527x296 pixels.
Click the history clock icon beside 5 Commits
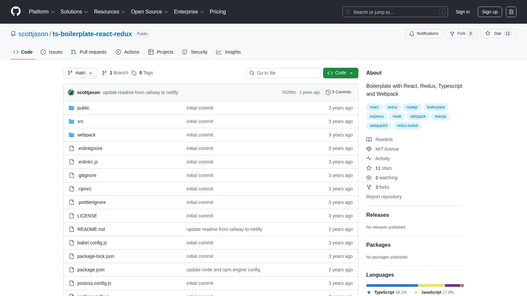pyautogui.click(x=328, y=92)
